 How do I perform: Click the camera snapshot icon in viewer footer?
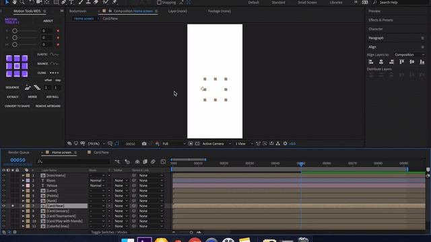(x=144, y=143)
